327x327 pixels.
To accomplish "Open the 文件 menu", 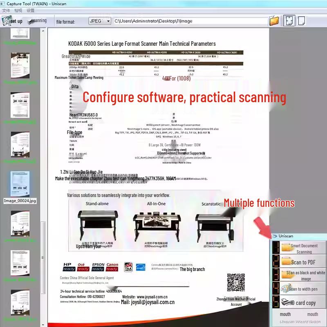I will [6, 11].
